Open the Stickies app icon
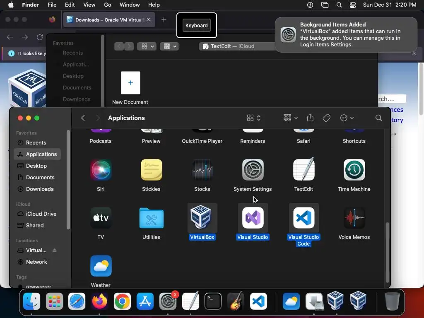This screenshot has width=424, height=318. (x=151, y=170)
